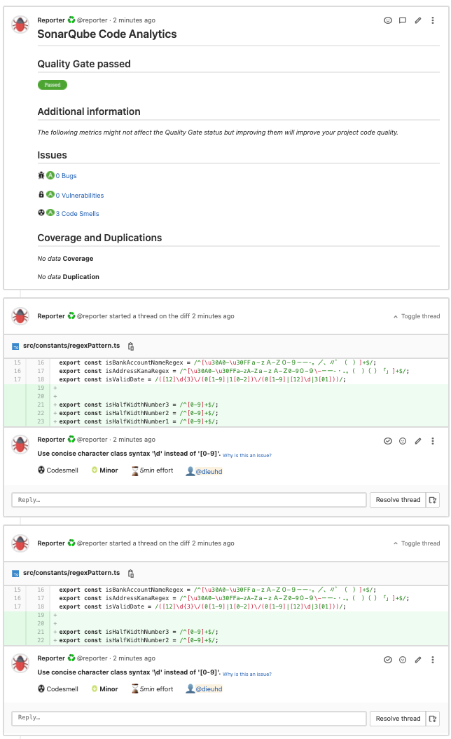The width and height of the screenshot is (451, 739).
Task: Add reaction to second thread comment
Action: [x=403, y=660]
